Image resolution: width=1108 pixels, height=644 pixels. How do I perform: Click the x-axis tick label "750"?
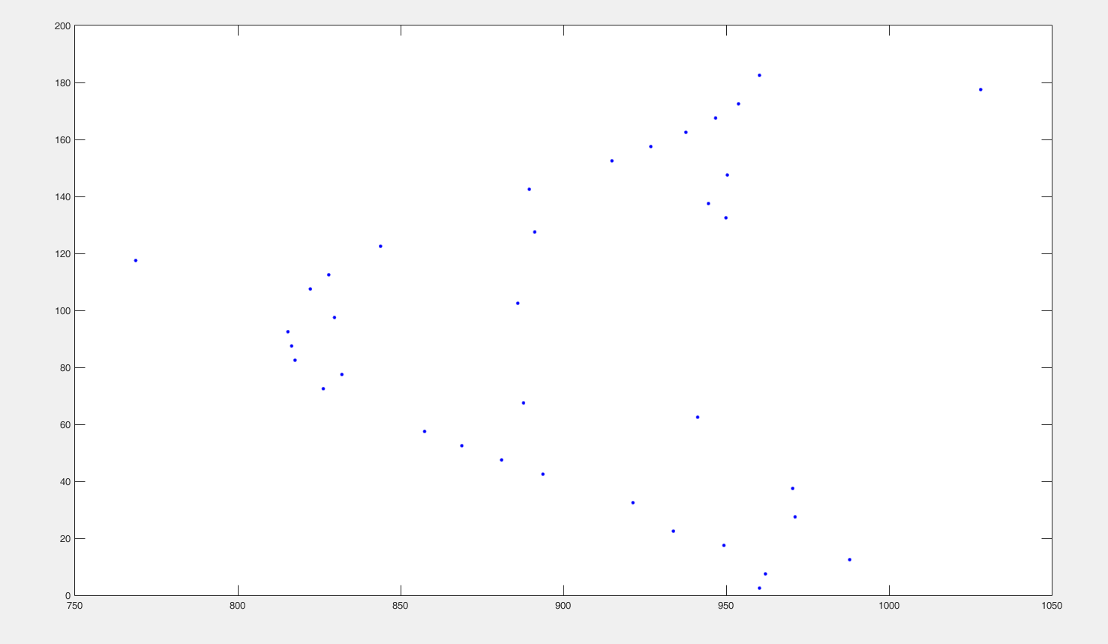click(x=75, y=606)
